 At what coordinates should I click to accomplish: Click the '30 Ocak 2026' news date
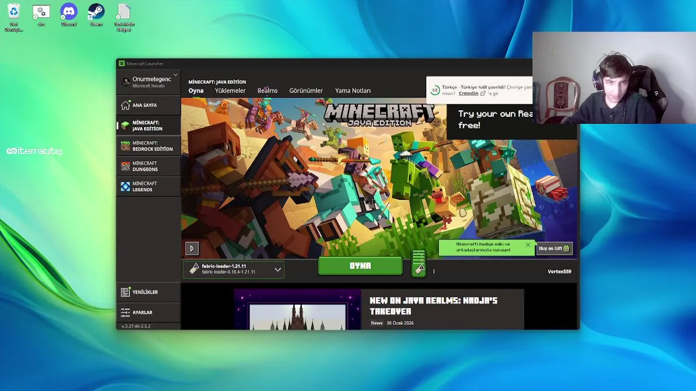[400, 323]
